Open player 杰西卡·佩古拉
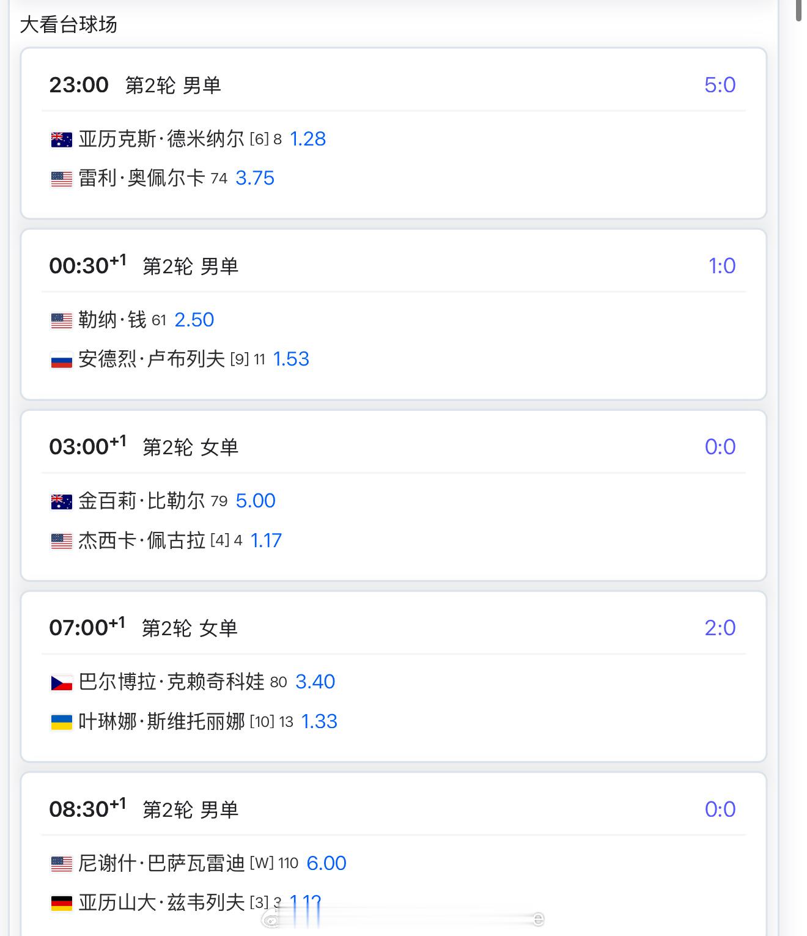This screenshot has height=936, width=807. tap(142, 540)
